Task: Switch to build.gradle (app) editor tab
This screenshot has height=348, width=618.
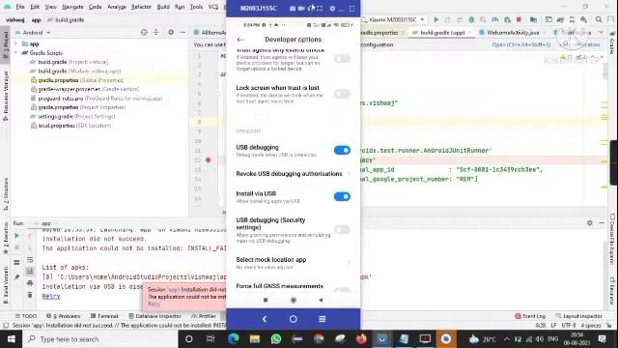Action: pyautogui.click(x=442, y=32)
